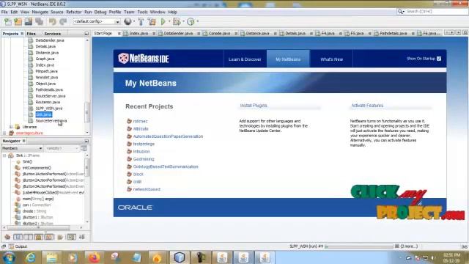469x264 pixels.
Task: Switch to the Services tab
Action: [52, 34]
